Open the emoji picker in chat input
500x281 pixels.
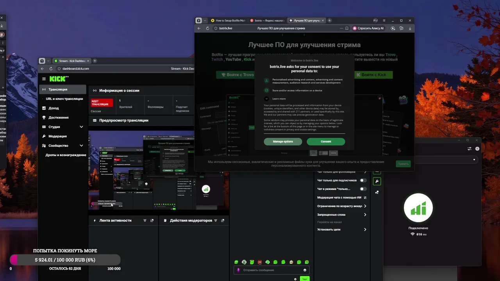305,270
